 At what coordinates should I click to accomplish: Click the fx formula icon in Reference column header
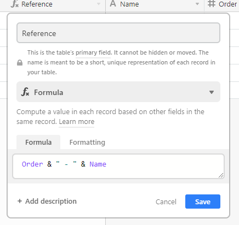click(x=15, y=4)
